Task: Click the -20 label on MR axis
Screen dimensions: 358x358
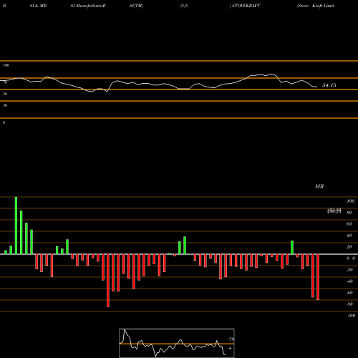Action: [349, 270]
